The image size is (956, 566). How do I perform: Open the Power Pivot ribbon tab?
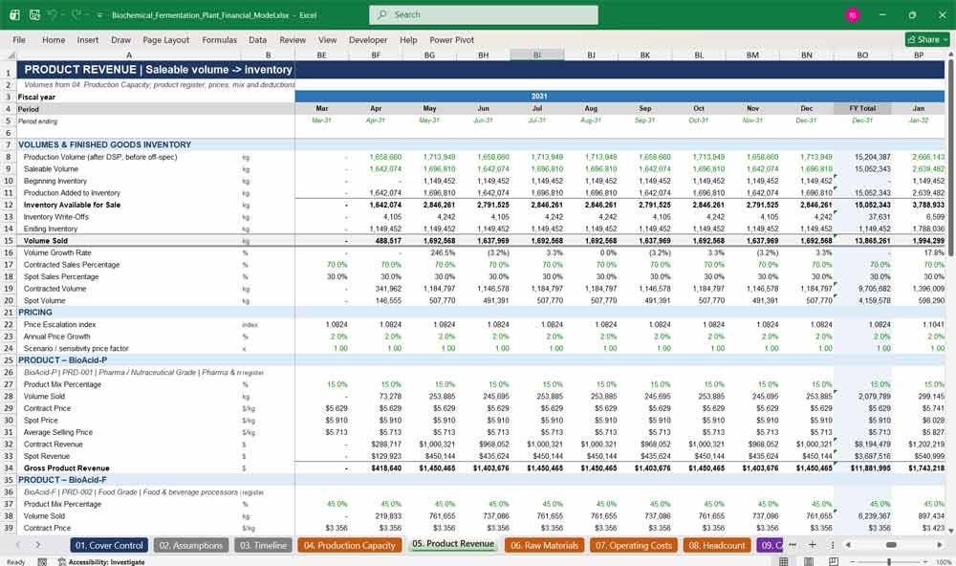pos(452,39)
